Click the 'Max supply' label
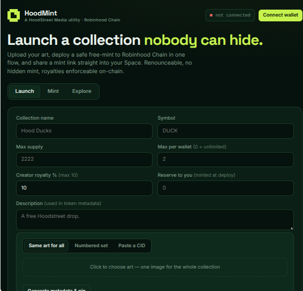303x291 pixels. pos(29,147)
